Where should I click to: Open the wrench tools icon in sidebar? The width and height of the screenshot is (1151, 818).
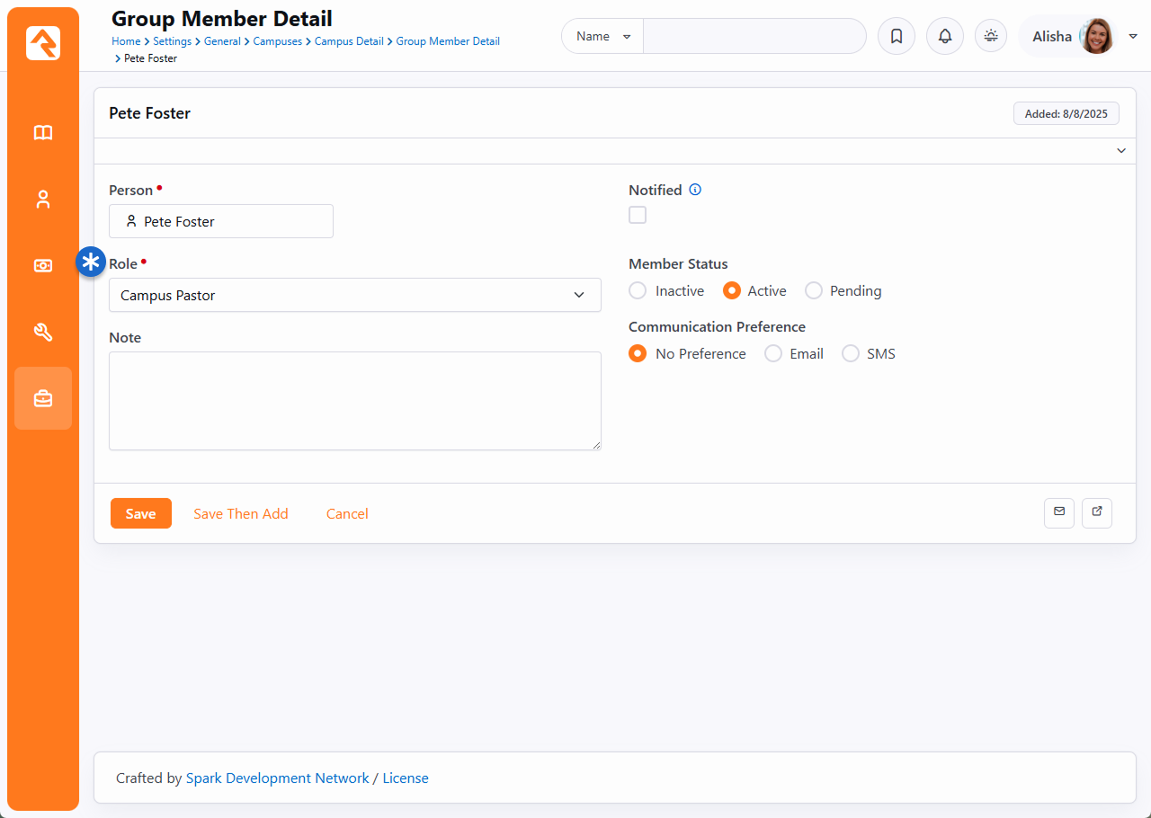coord(43,333)
